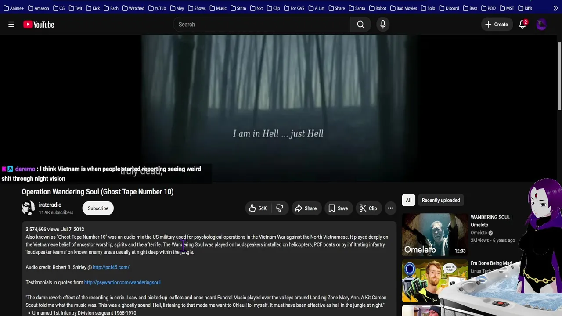Viewport: 562px width, 316px height.
Task: Select the Recently uploaded chip
Action: tap(441, 200)
